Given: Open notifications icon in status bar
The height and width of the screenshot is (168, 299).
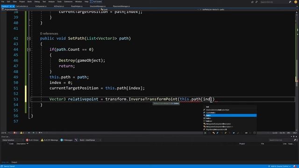Looking at the screenshot, I should 295,166.
